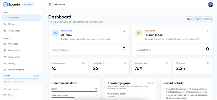This screenshot has width=217, height=100.
Task: Click the orange lifebuoy icon on Human Inbox card
Action: pyautogui.click(x=139, y=33)
